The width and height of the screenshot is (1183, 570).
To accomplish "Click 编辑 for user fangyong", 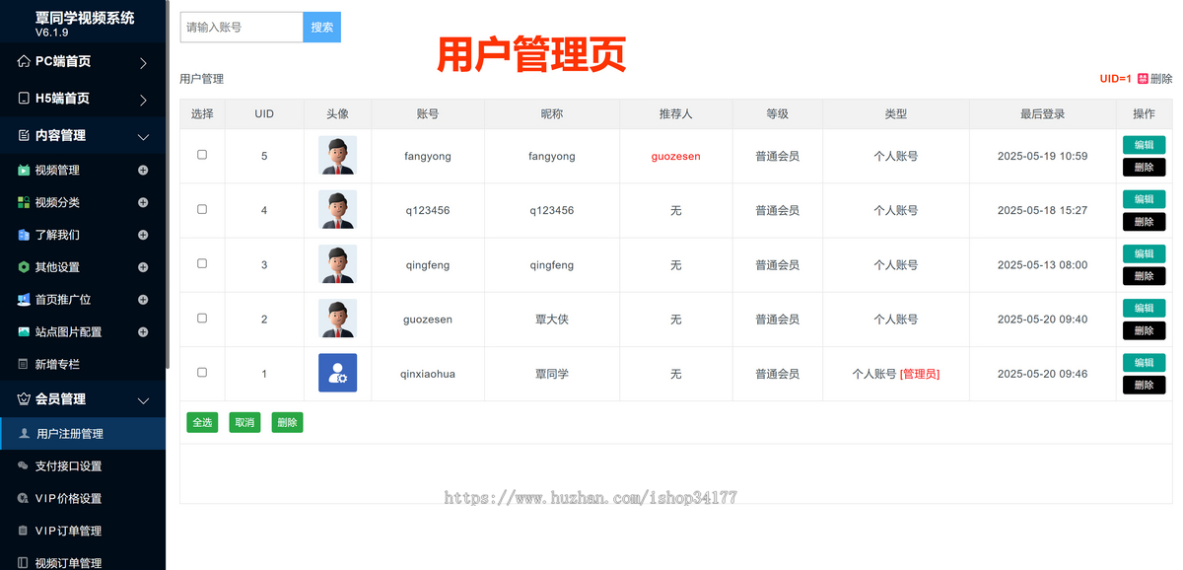I will pos(1144,145).
